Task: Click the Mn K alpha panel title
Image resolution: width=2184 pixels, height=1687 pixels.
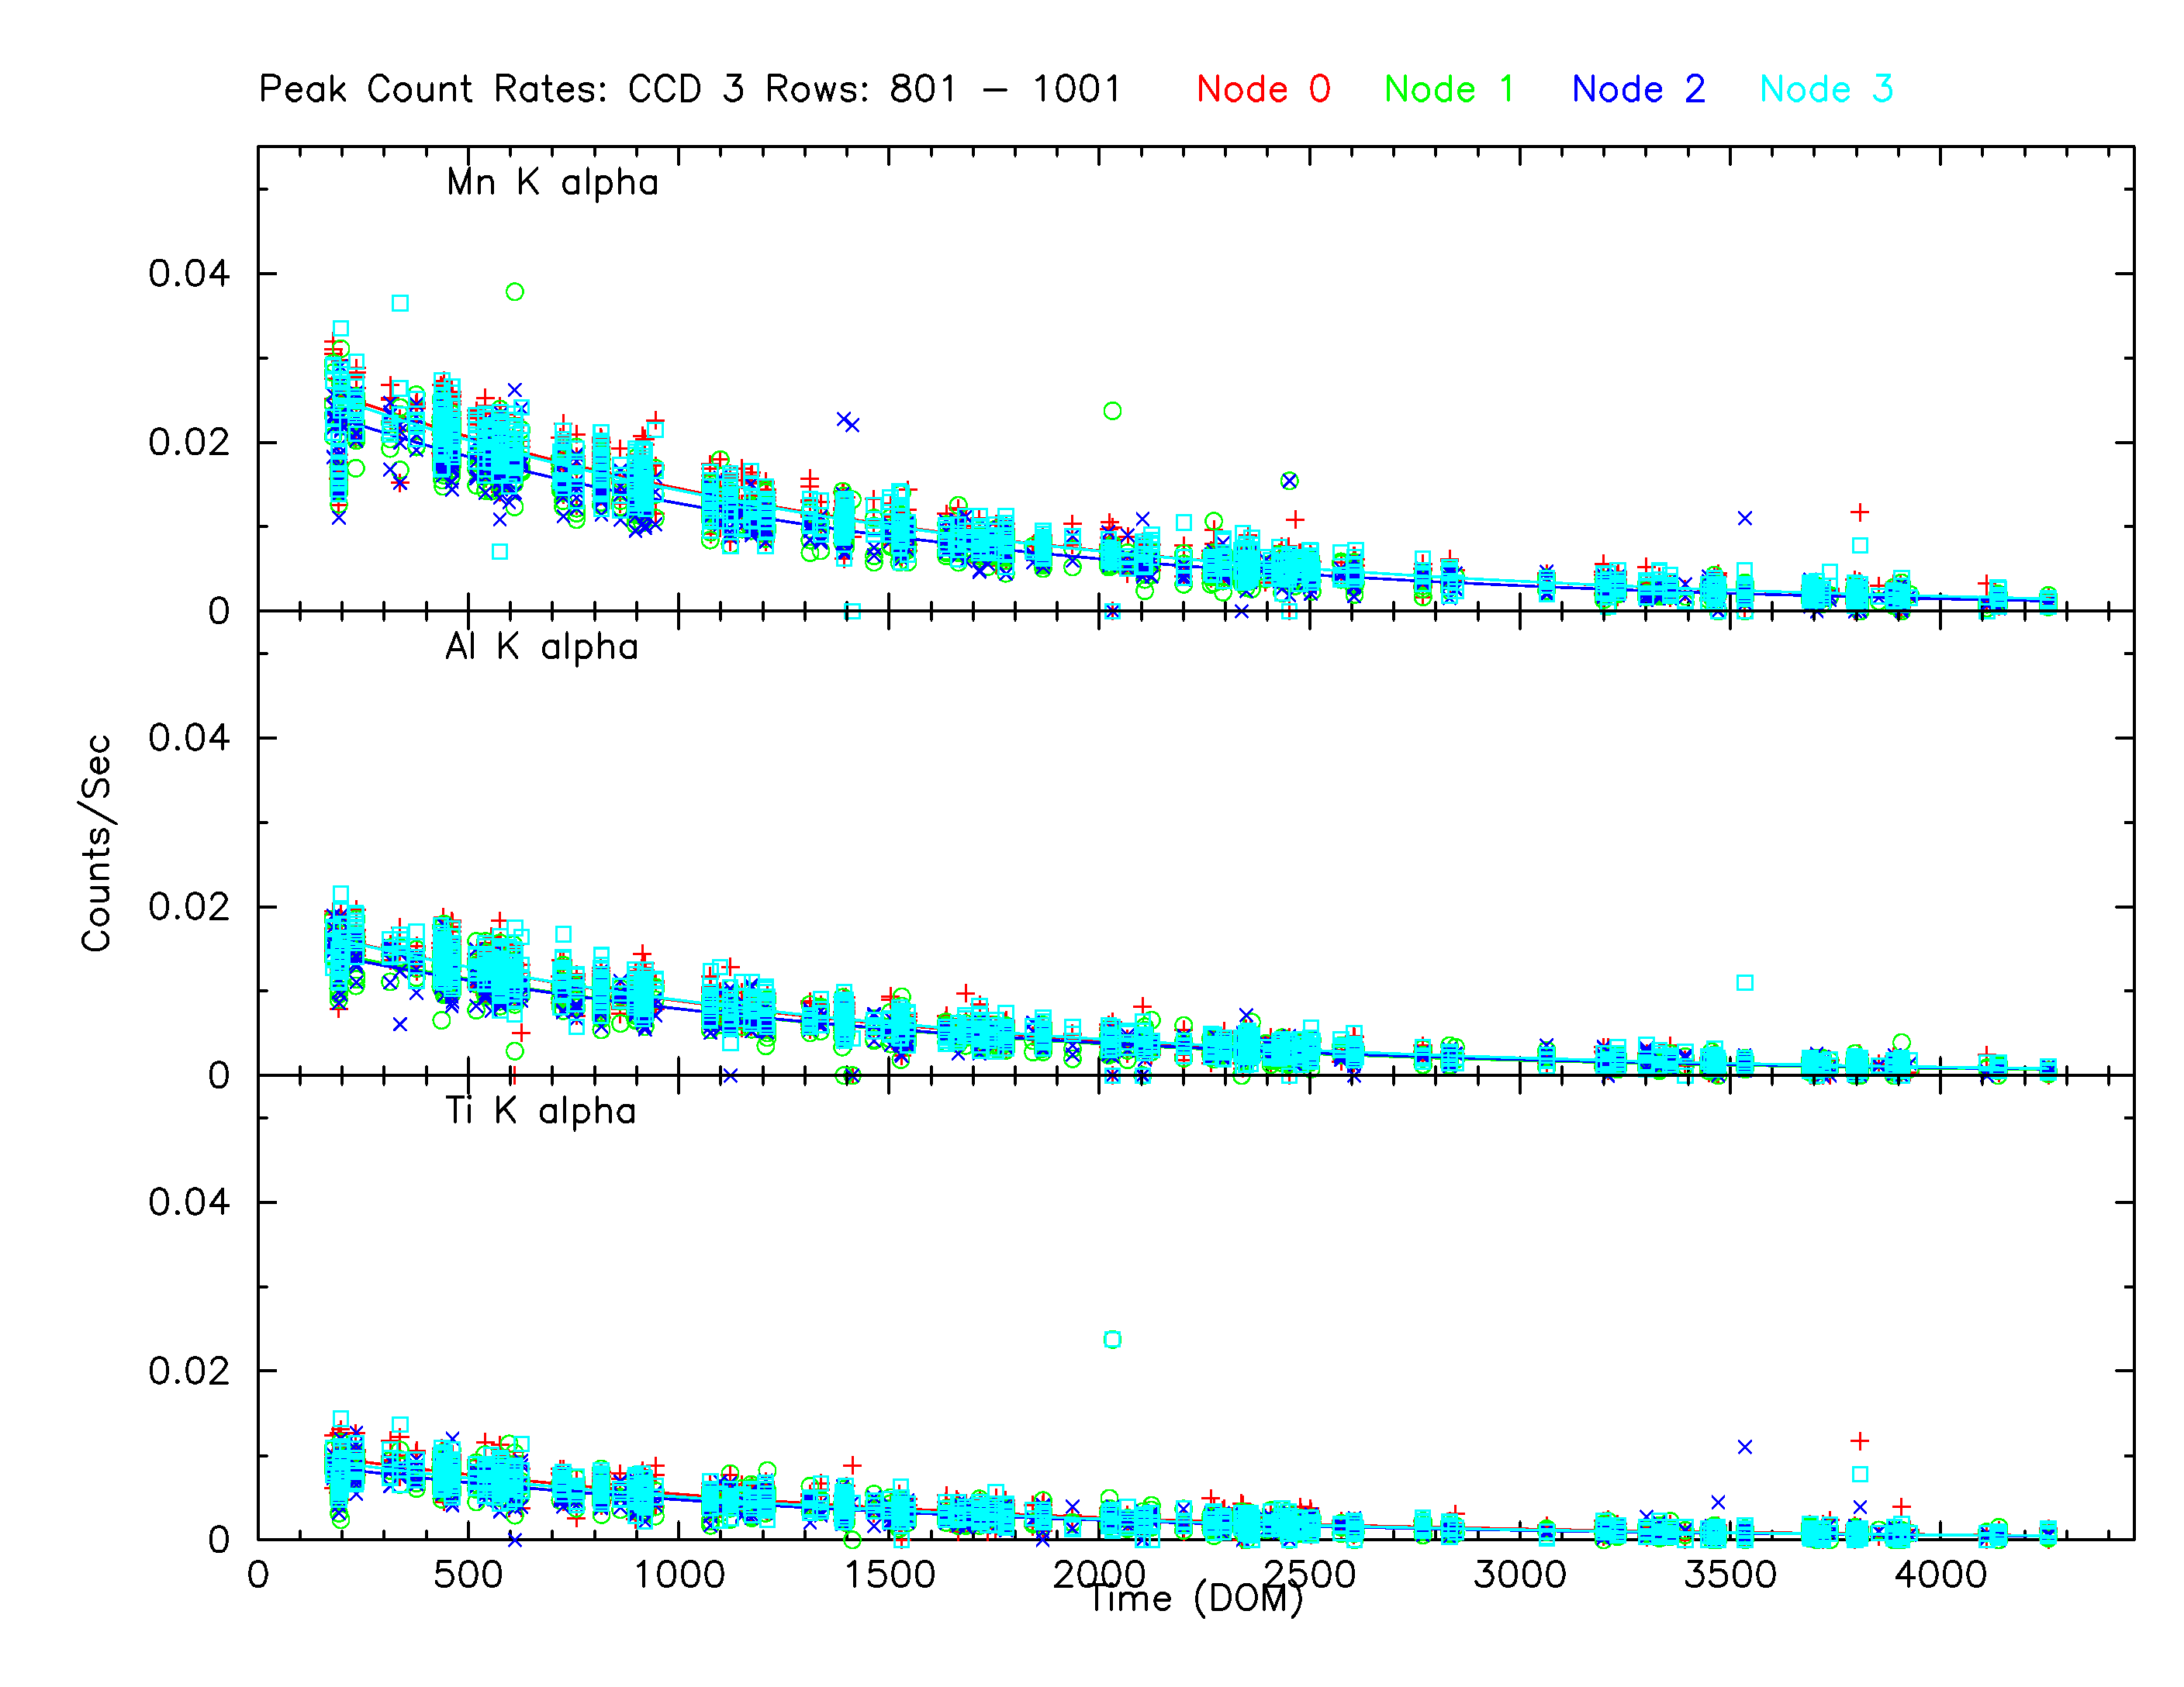Action: (x=552, y=183)
